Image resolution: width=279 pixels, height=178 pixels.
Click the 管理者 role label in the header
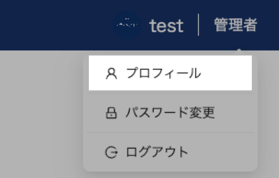pos(236,25)
